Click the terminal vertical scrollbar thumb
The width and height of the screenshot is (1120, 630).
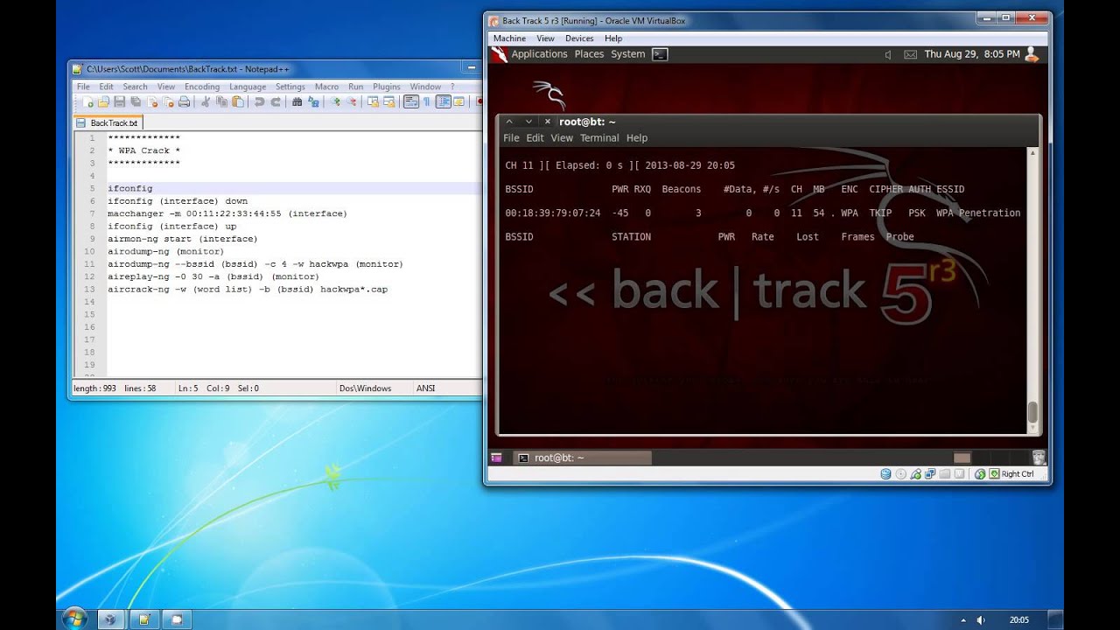1032,411
